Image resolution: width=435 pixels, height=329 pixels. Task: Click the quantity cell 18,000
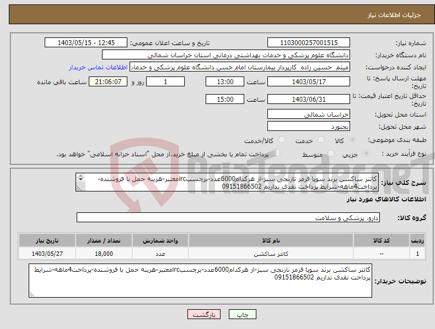click(x=104, y=254)
